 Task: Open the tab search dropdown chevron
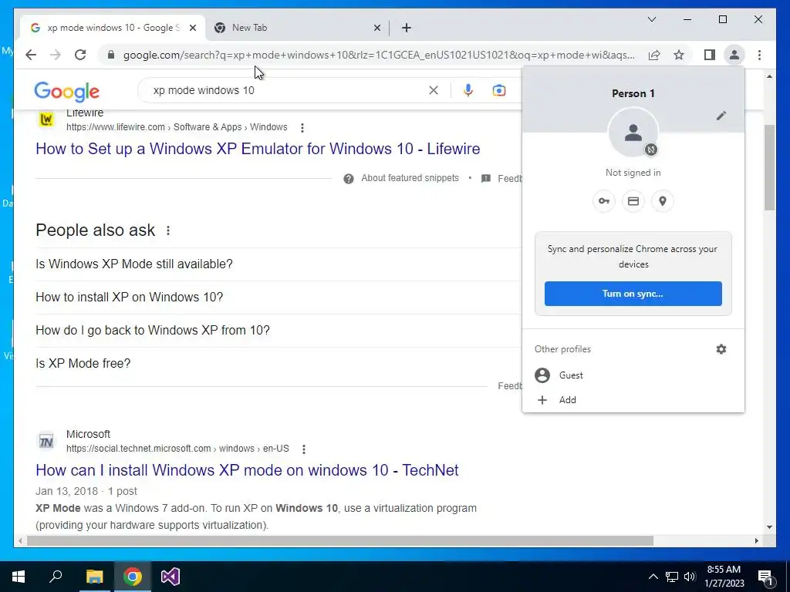coord(651,19)
